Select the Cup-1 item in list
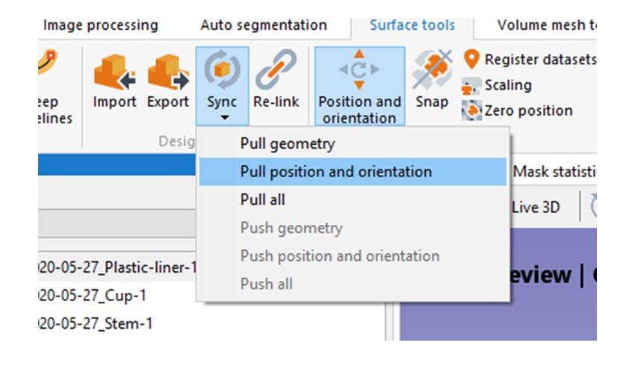Screen dimensions: 635x381 click(x=92, y=296)
